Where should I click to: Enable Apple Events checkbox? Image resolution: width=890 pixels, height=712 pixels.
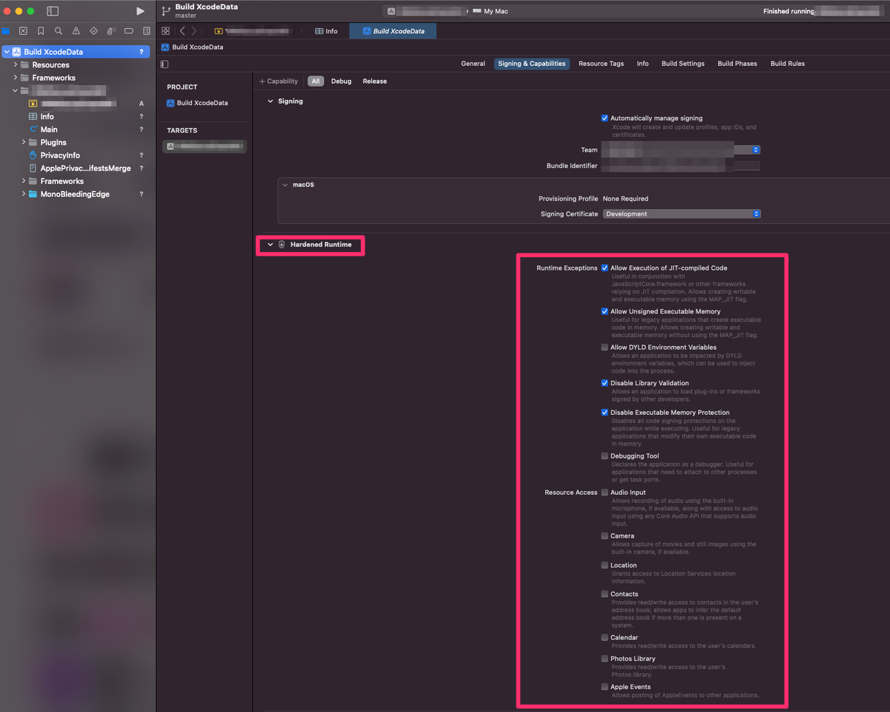pyautogui.click(x=604, y=688)
